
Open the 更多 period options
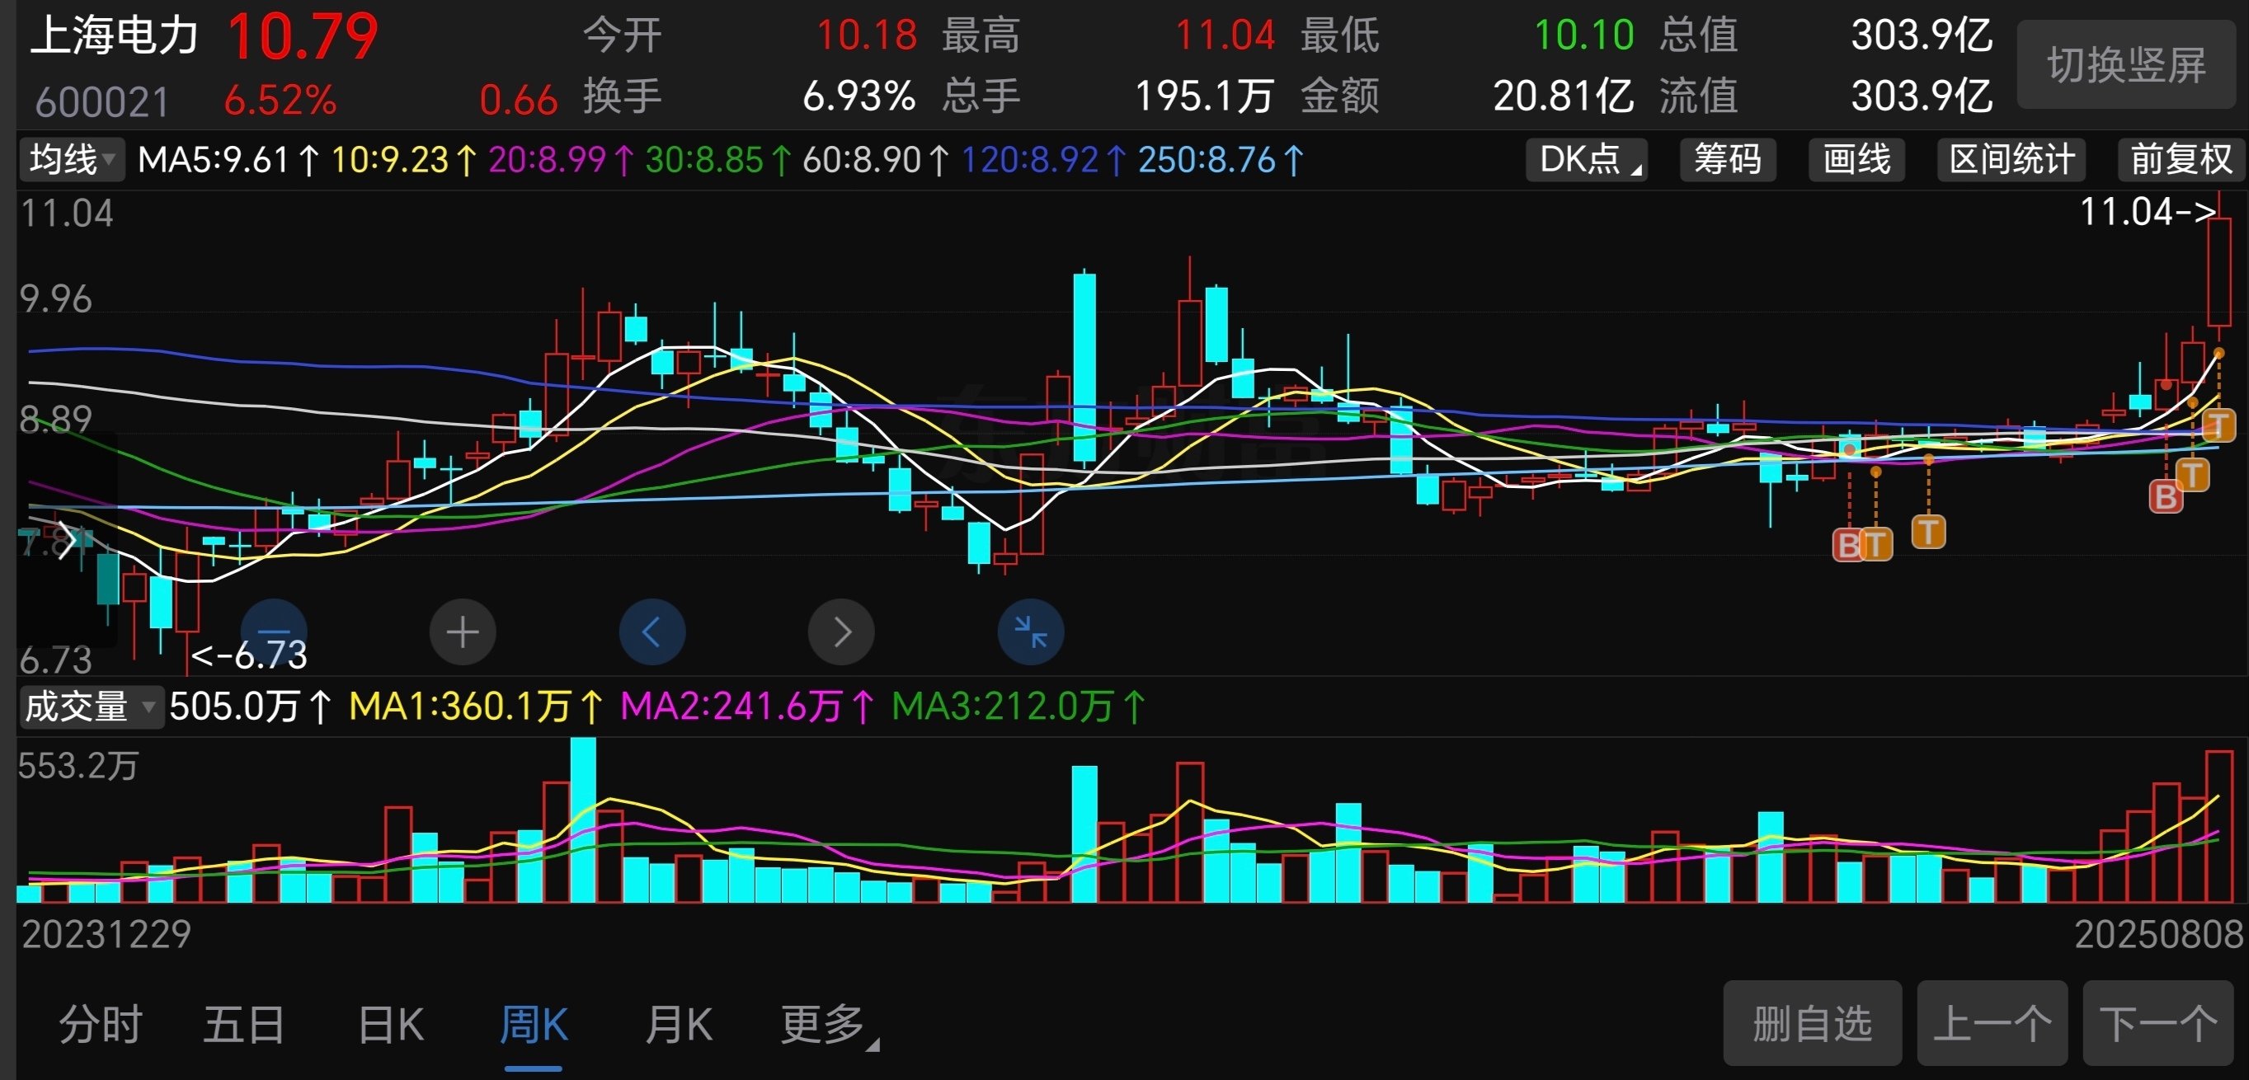point(830,1024)
